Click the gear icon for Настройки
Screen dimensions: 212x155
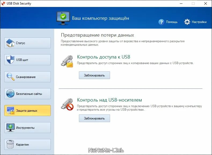(x=187, y=22)
